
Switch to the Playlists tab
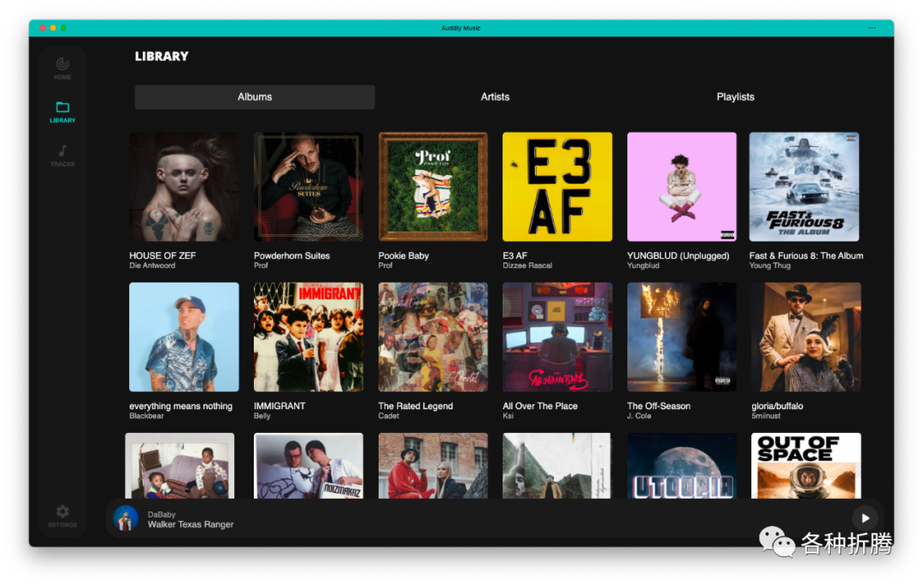(735, 97)
